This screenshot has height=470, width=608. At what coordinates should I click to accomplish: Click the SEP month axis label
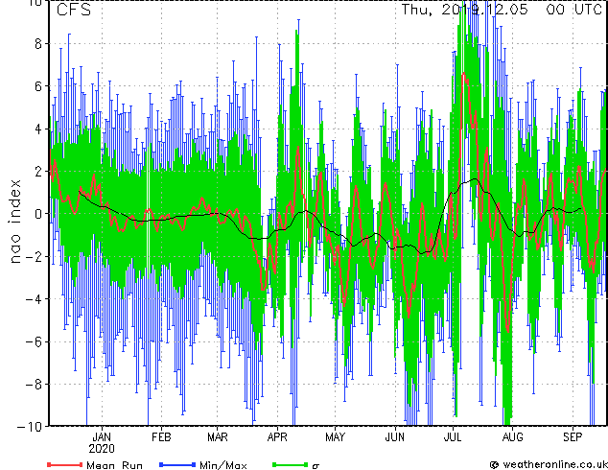pos(573,437)
